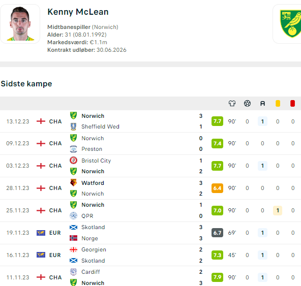Open the Norge team link
301x286 pixels.
tap(89, 238)
